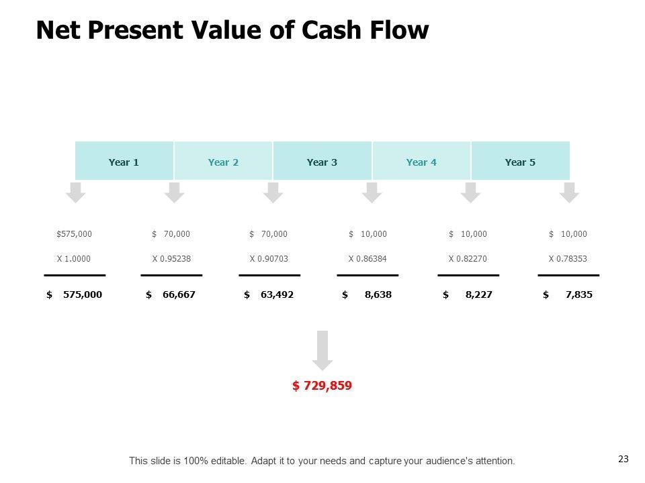Select the arrow above the X 0.82270 column
This screenshot has height=483, width=645.
click(x=470, y=192)
